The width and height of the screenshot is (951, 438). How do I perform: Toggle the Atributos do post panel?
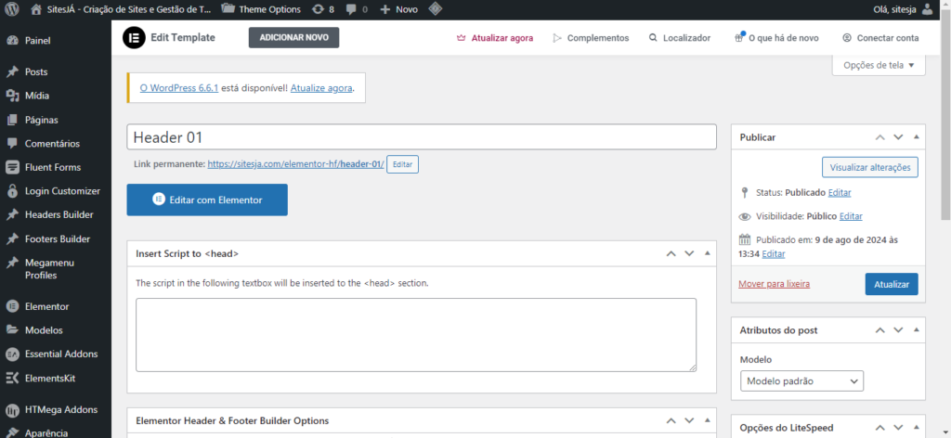[x=917, y=329]
